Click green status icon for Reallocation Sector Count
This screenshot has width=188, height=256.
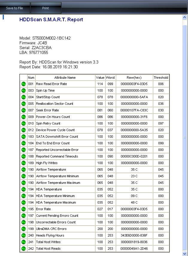point(23,104)
